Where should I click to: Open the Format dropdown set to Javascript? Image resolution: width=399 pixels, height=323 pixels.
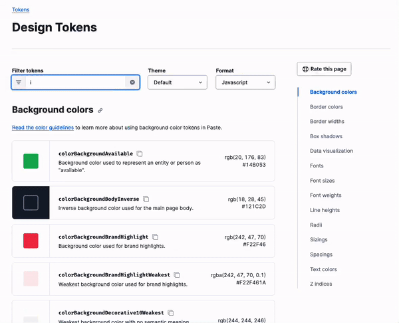click(245, 82)
